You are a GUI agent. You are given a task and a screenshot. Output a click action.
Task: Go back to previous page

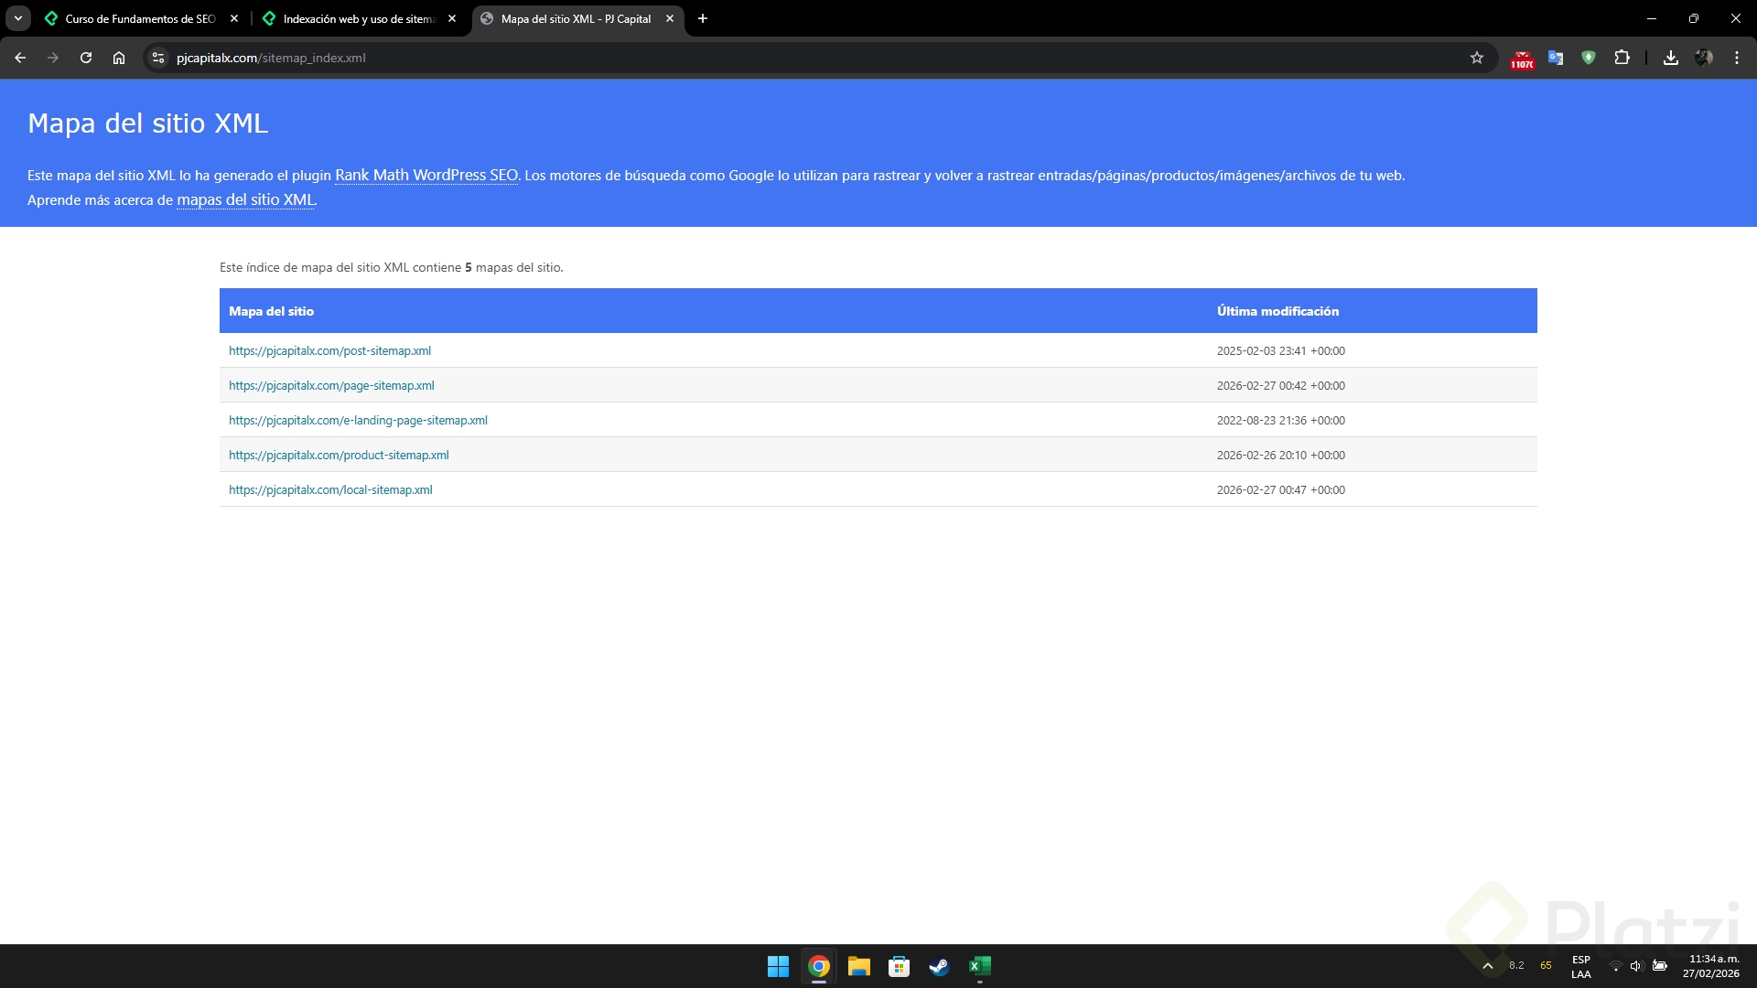coord(20,58)
